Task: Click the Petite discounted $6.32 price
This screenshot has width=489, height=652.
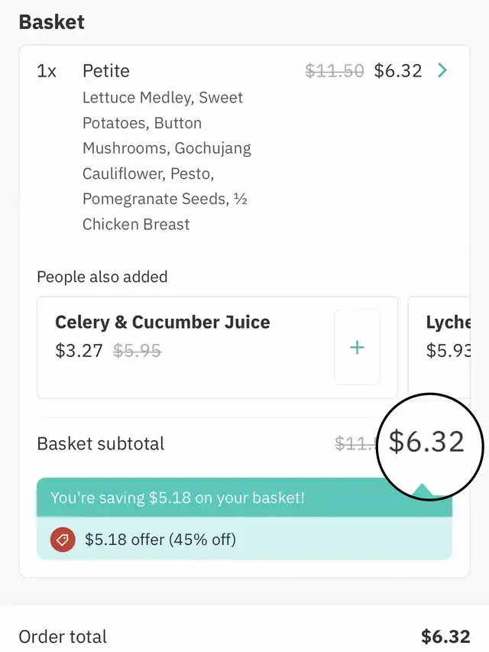Action: [398, 71]
